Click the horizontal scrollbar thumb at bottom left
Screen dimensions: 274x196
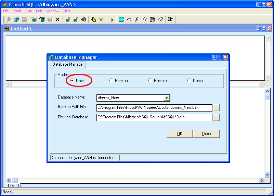point(15,180)
